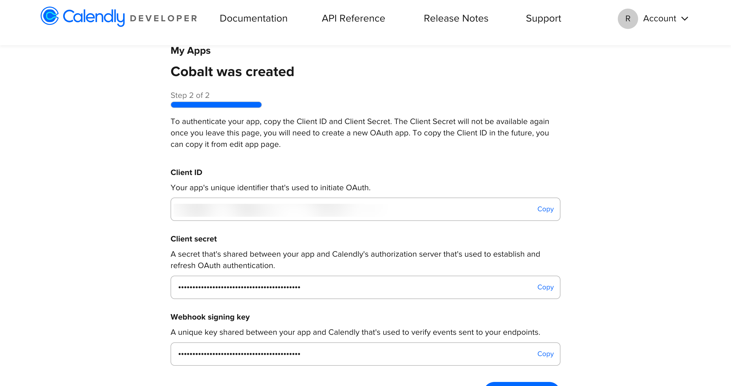Click the Step 2 of 2 progress bar
This screenshot has width=731, height=386.
coord(216,105)
